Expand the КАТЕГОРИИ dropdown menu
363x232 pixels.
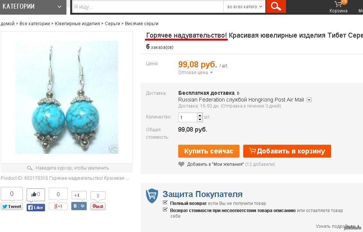tap(33, 7)
